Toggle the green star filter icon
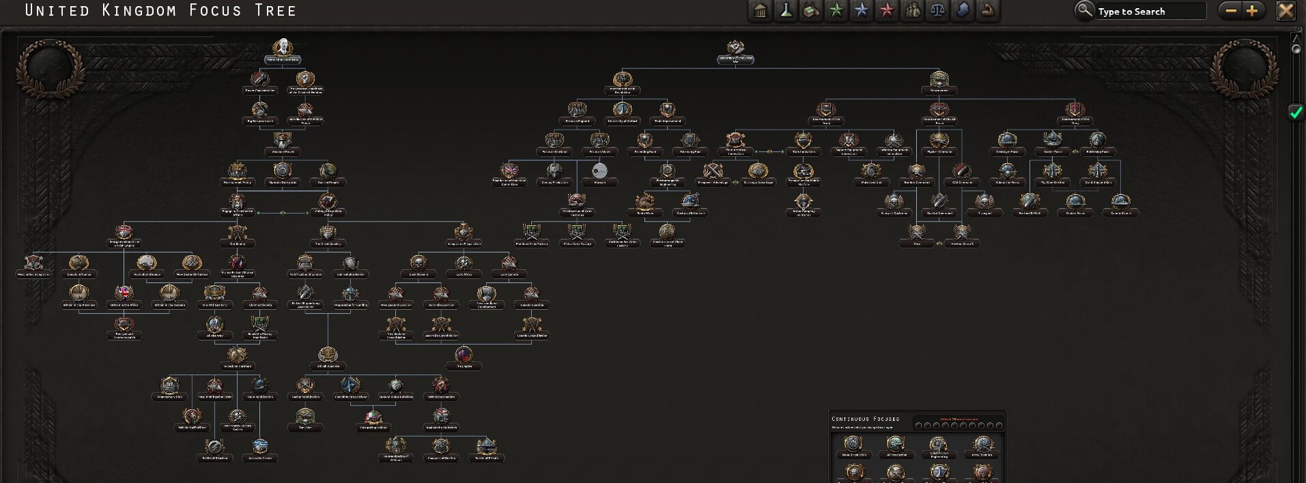The height and width of the screenshot is (483, 1306). 836,11
